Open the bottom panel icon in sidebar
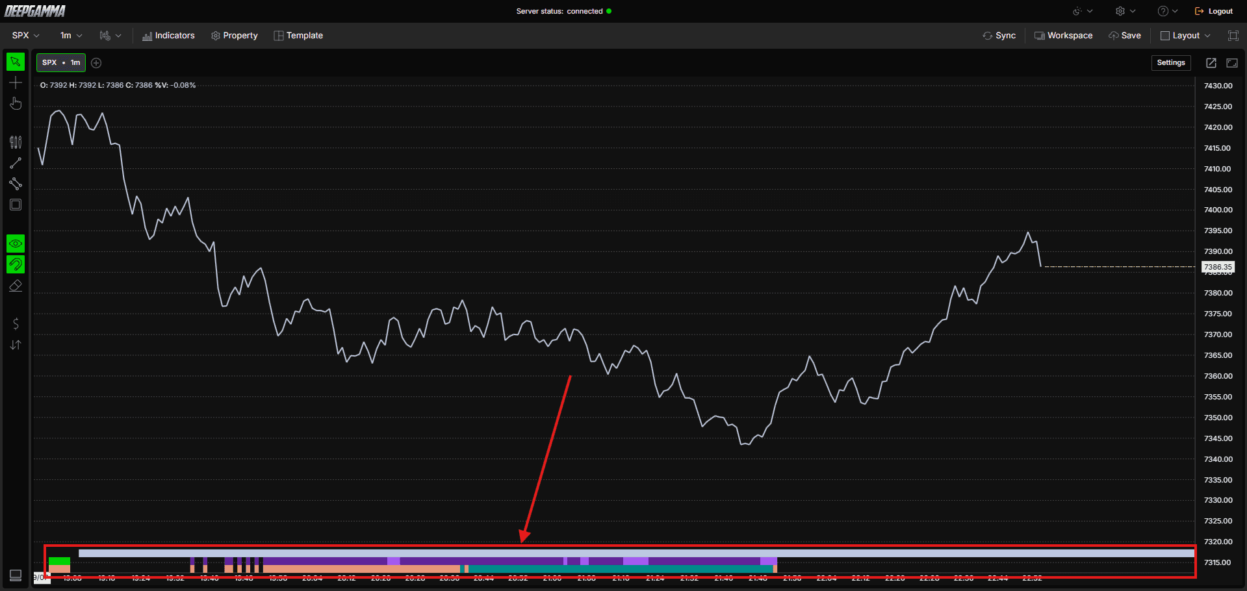Viewport: 1247px width, 591px height. click(x=16, y=575)
